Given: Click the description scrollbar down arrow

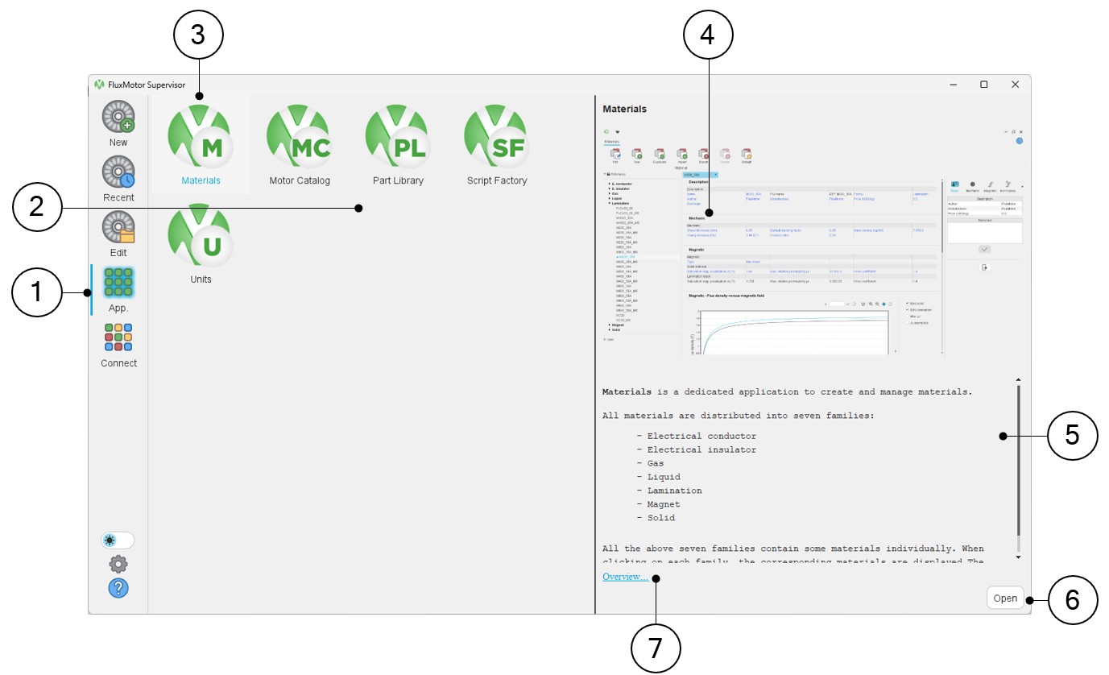Looking at the screenshot, I should pyautogui.click(x=1018, y=557).
